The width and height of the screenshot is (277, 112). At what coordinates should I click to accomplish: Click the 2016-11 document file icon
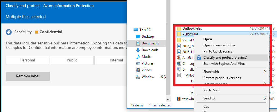179,52
